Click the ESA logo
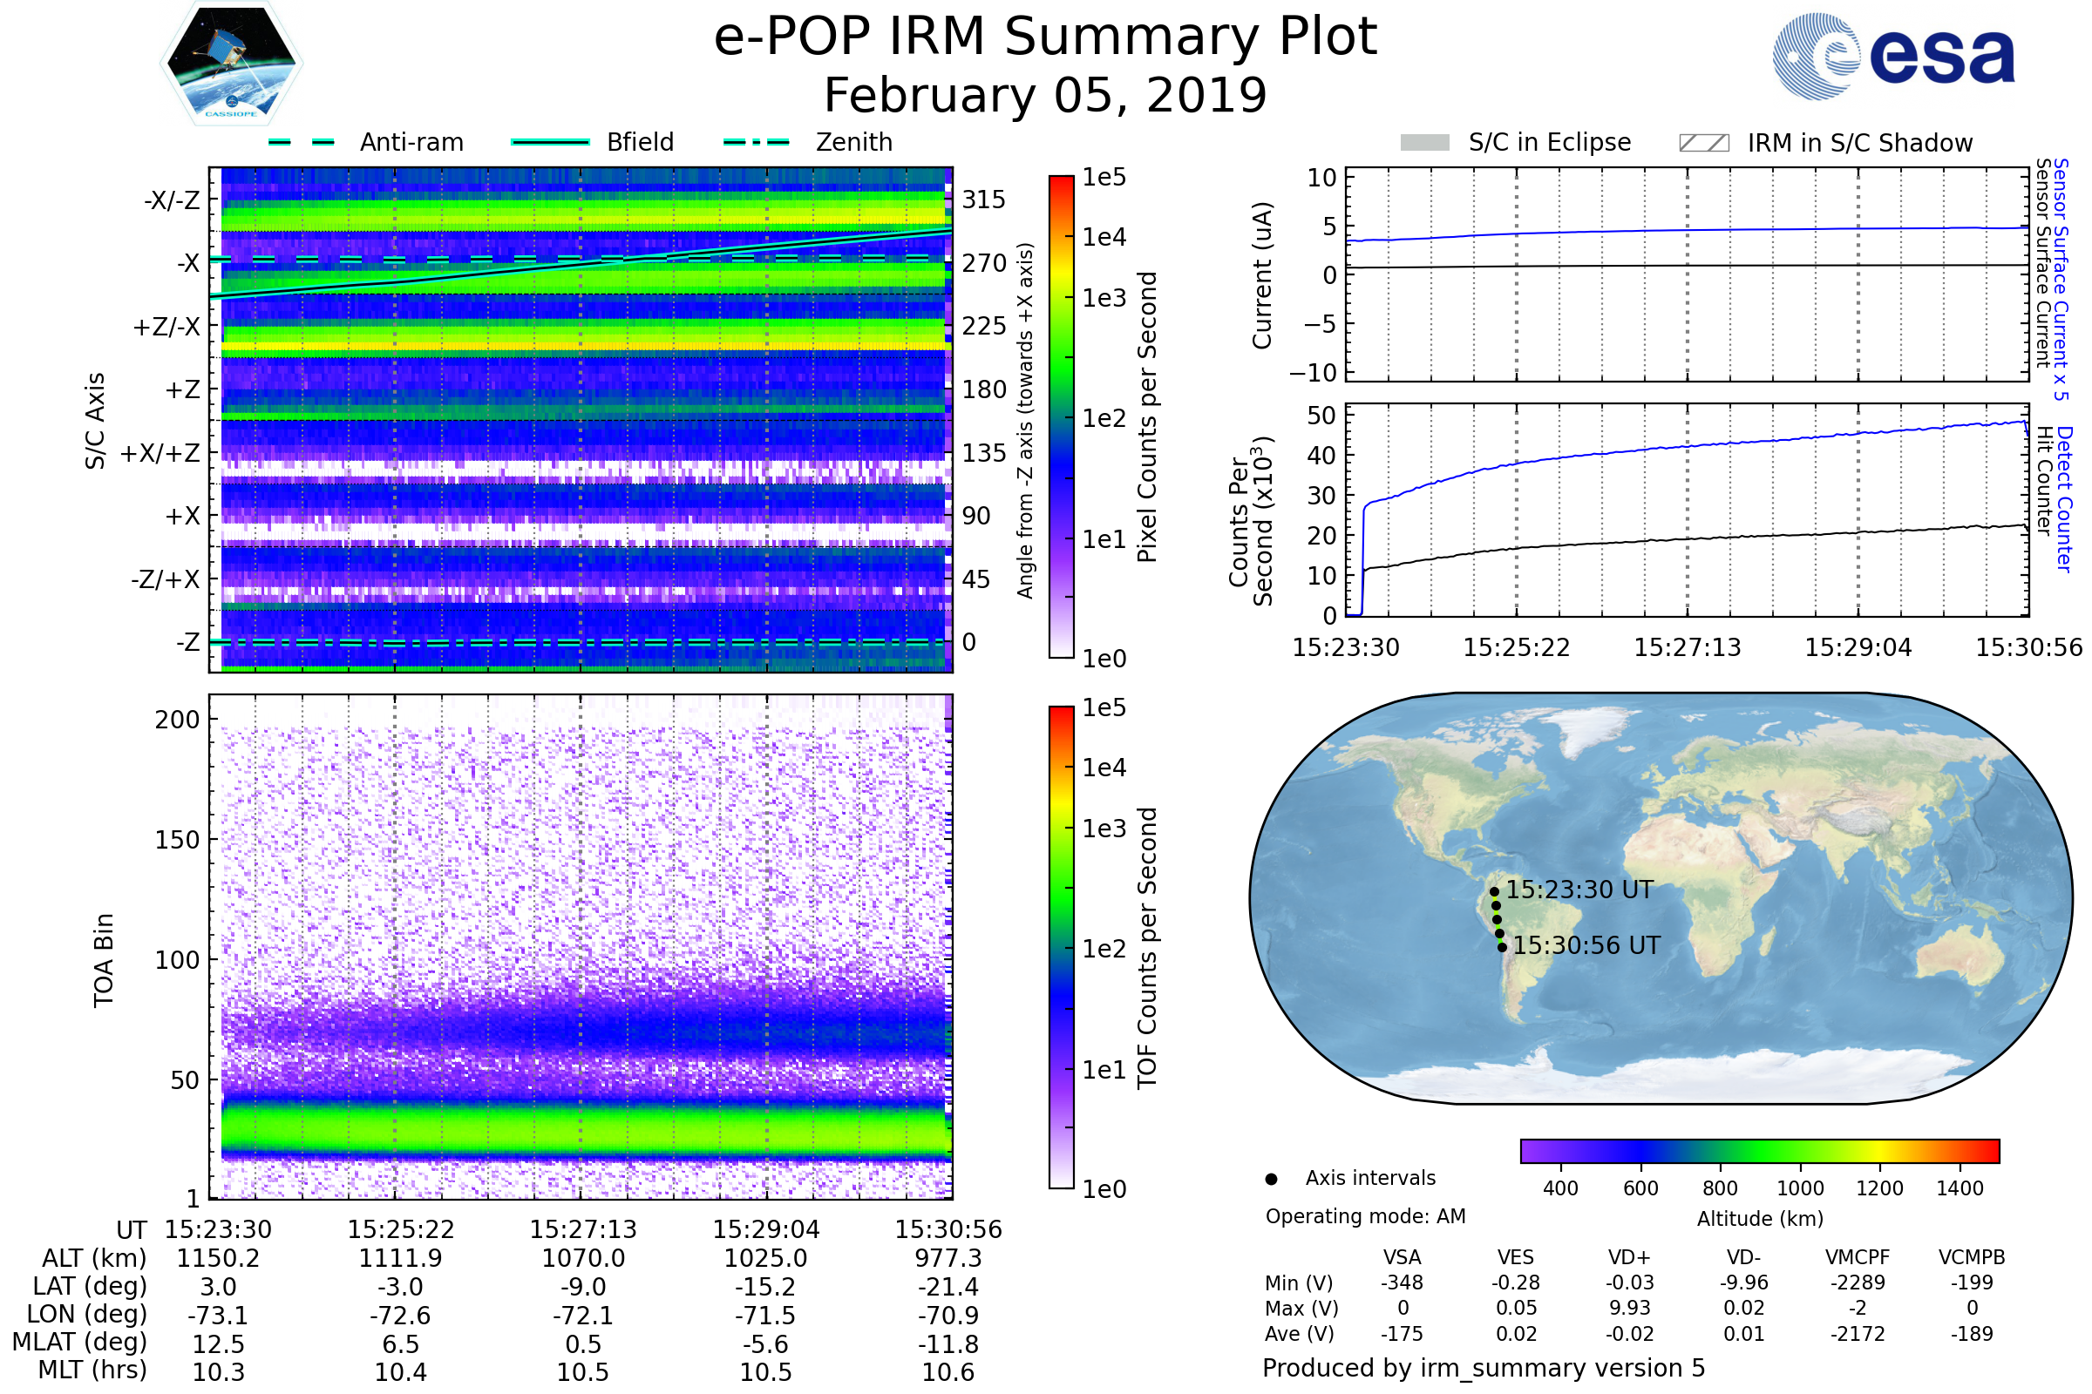2092x1394 pixels. click(1894, 56)
